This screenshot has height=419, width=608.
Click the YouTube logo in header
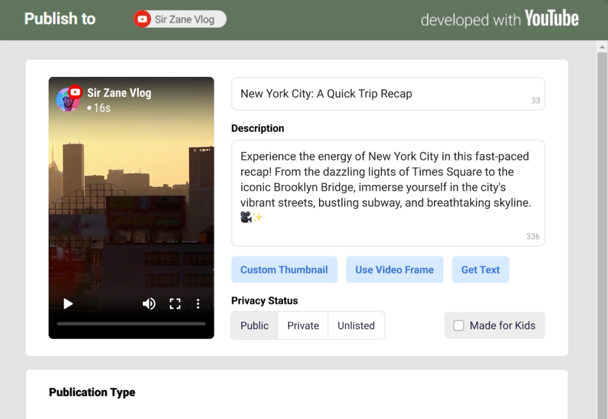point(552,19)
